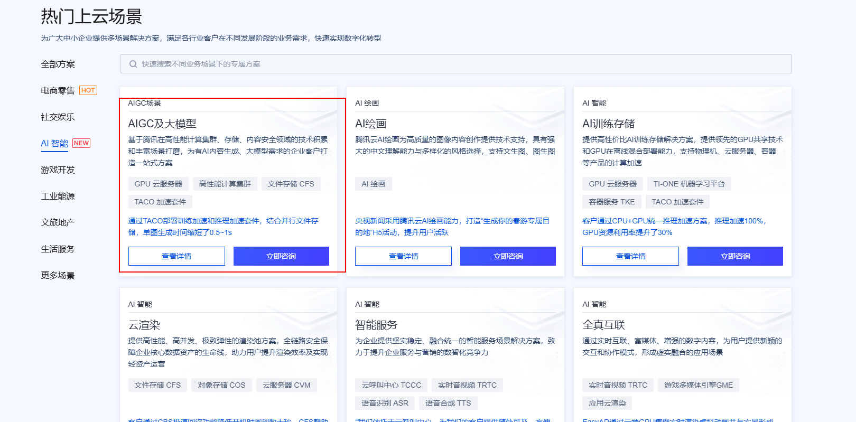This screenshot has height=422, width=856.
Task: Click 查看详情 on AIGC及大模型 card
Action: point(176,256)
